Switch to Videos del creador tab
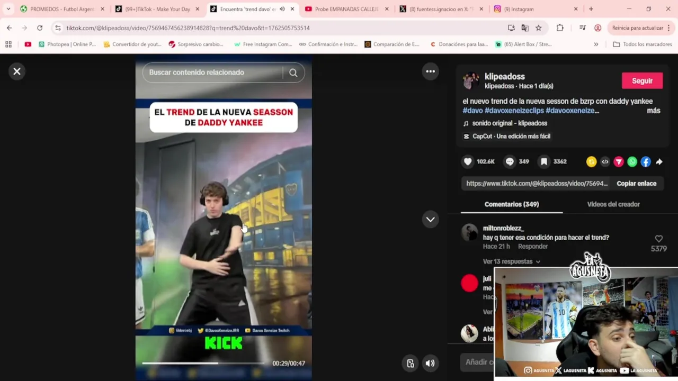The width and height of the screenshot is (678, 381). click(x=613, y=204)
